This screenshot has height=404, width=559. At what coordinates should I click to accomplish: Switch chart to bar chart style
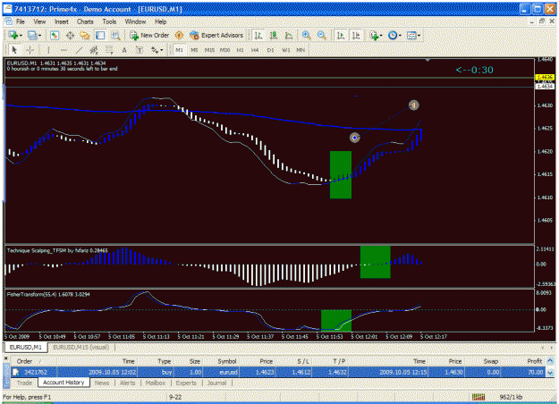click(258, 35)
